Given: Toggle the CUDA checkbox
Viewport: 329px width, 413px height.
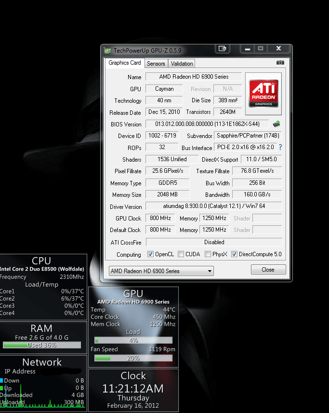Looking at the screenshot, I should click(x=181, y=254).
